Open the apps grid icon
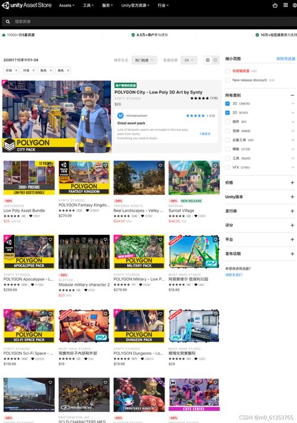297x423 pixels. pyautogui.click(x=286, y=5)
